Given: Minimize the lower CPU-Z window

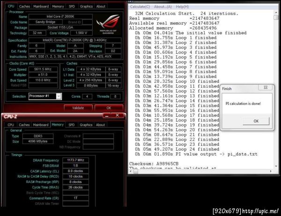Looking at the screenshot, I should 107,116.
